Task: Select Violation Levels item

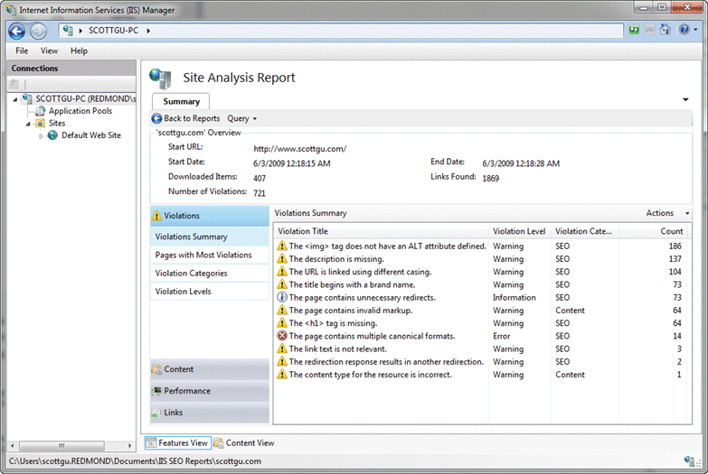Action: pos(210,292)
